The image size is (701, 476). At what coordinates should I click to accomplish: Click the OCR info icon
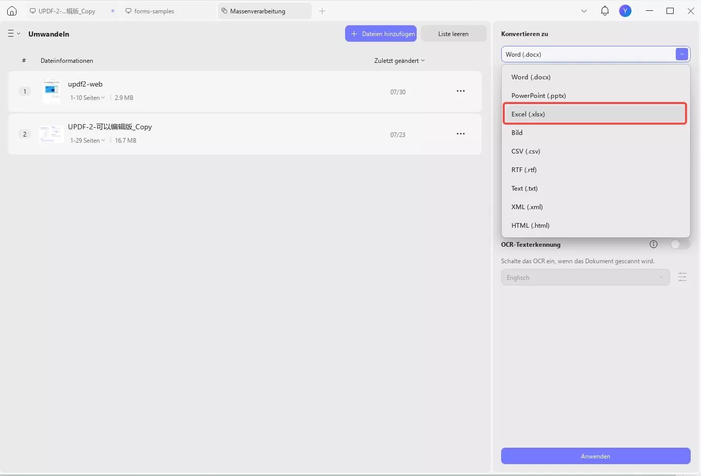coord(654,244)
